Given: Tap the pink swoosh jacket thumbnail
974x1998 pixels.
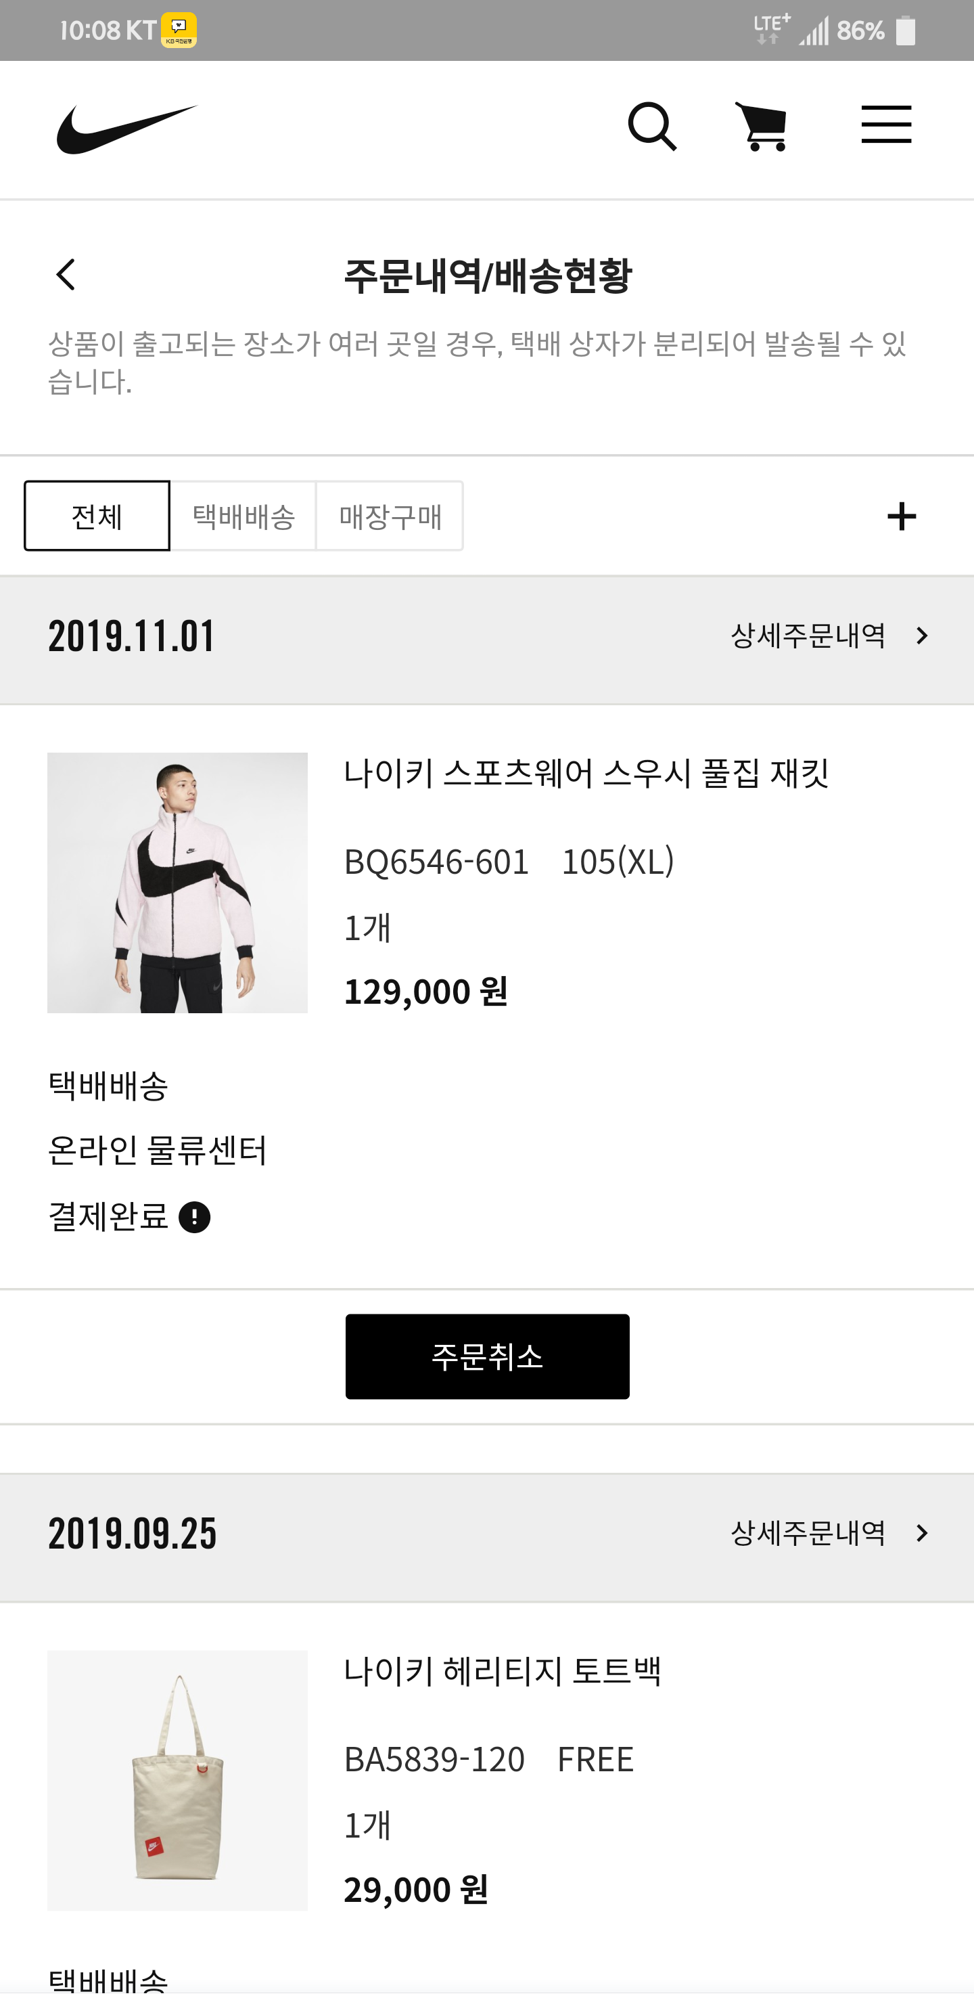Looking at the screenshot, I should 177,883.
